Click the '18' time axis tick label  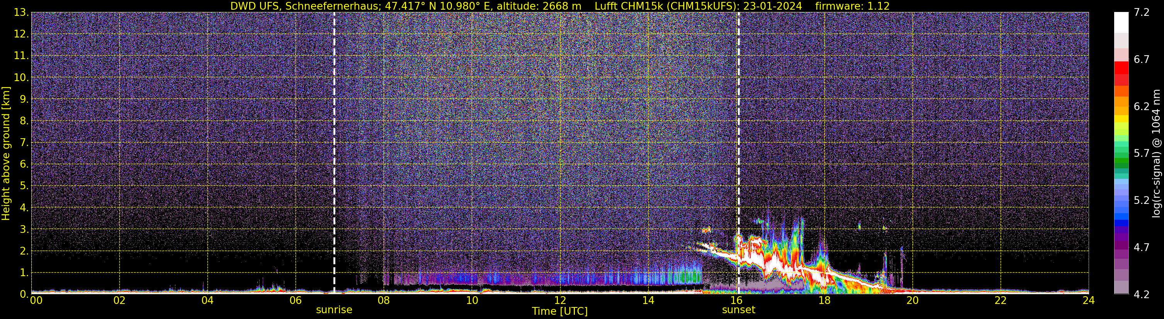(824, 300)
